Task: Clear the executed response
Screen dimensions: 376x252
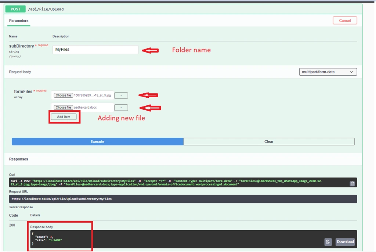Action: pos(269,141)
